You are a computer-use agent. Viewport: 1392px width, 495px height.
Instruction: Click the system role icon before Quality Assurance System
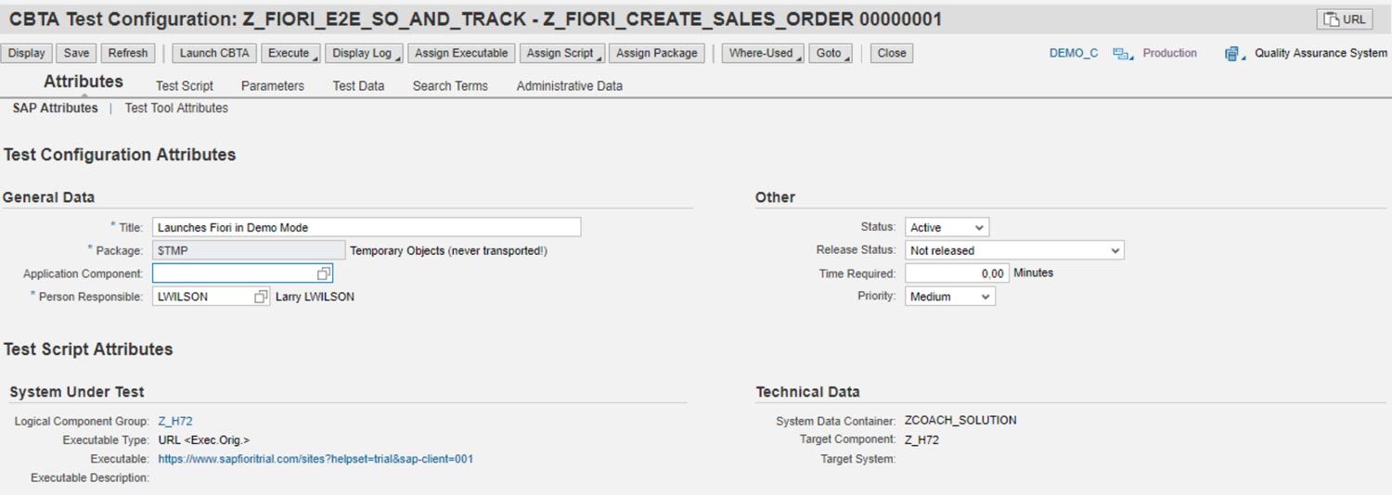[x=1234, y=54]
